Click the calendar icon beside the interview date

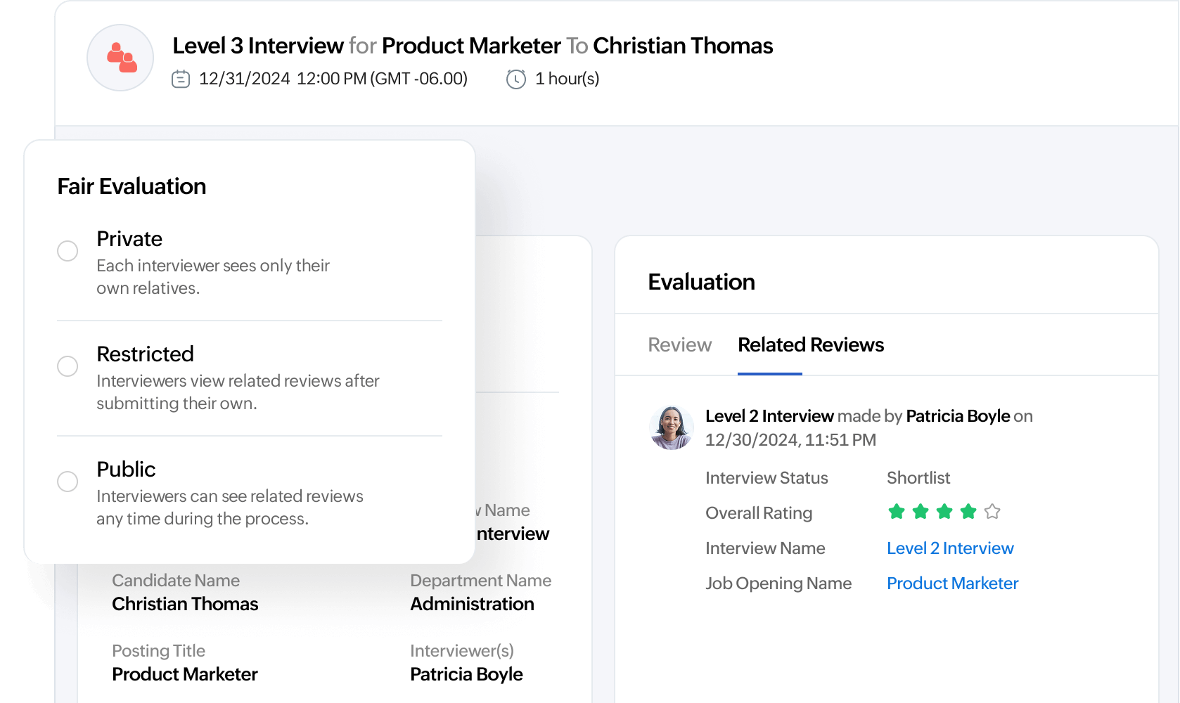tap(181, 78)
